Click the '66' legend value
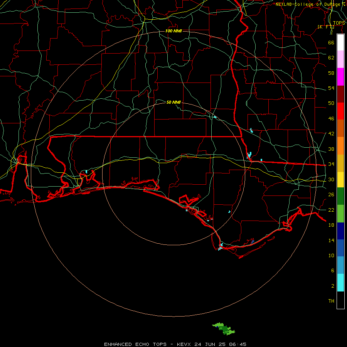347x347 pixels. 331,42
